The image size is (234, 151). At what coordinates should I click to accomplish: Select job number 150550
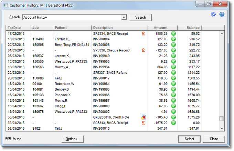(x=38, y=61)
